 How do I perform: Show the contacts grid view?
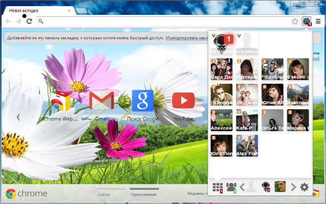point(218,187)
